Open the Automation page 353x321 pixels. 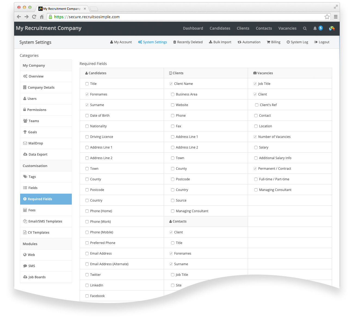[x=249, y=42]
